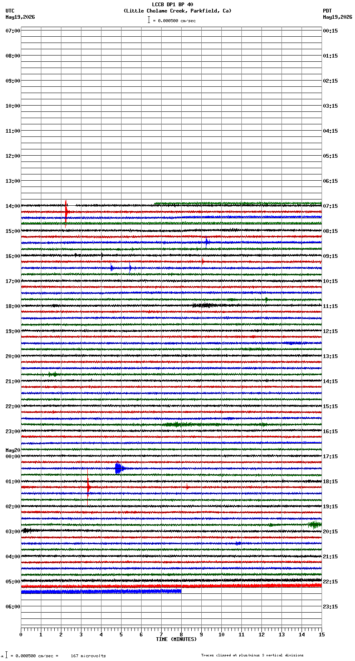
Task: Click the '03:15' PDT time label
Action: pyautogui.click(x=330, y=106)
